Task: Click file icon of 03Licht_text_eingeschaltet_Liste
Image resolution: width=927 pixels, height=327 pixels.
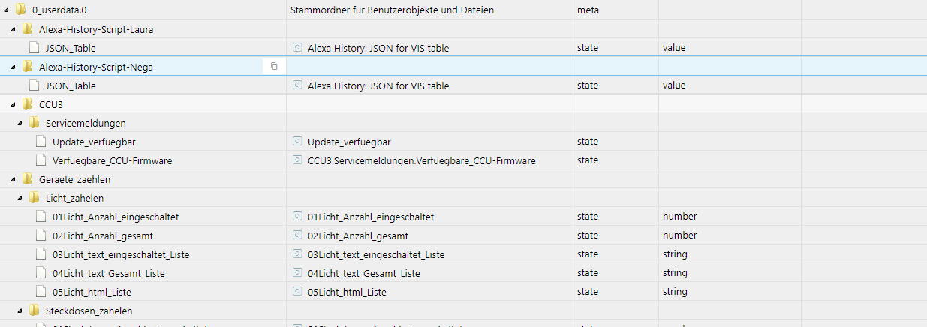Action: (x=41, y=254)
